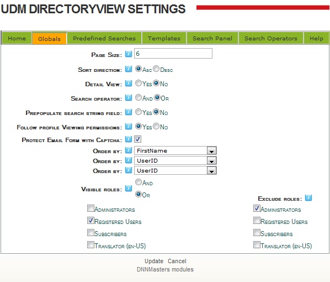Image resolution: width=330 pixels, height=282 pixels.
Task: Set Follow Profile Viewing Permissions to No
Action: coord(156,126)
